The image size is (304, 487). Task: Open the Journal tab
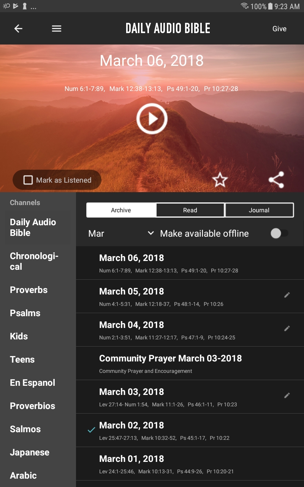pyautogui.click(x=259, y=210)
